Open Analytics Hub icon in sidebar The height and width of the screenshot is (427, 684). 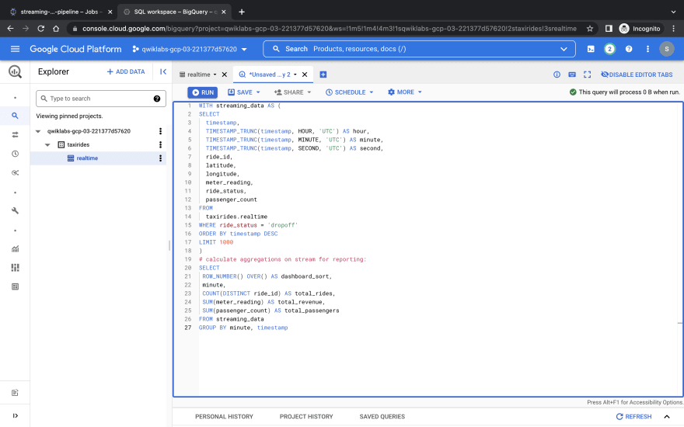coord(16,172)
